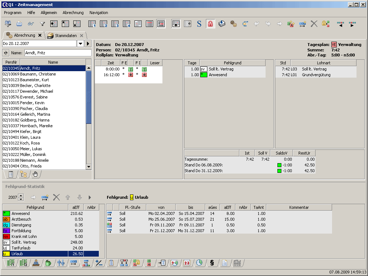Switch to the Stammdaten tab
The width and height of the screenshot is (368, 276).
(x=66, y=35)
